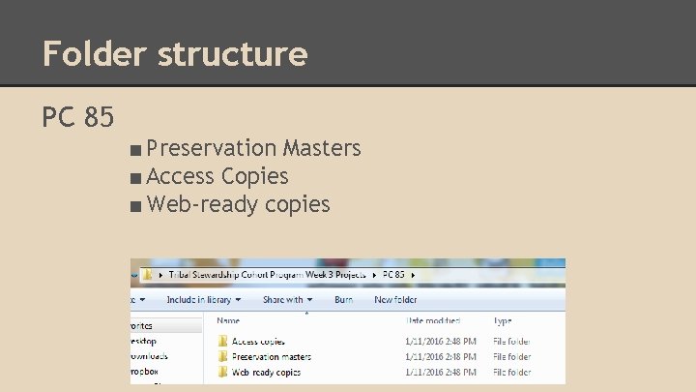This screenshot has width=696, height=392.
Task: Select the Preservation masters file name
Action: point(272,356)
